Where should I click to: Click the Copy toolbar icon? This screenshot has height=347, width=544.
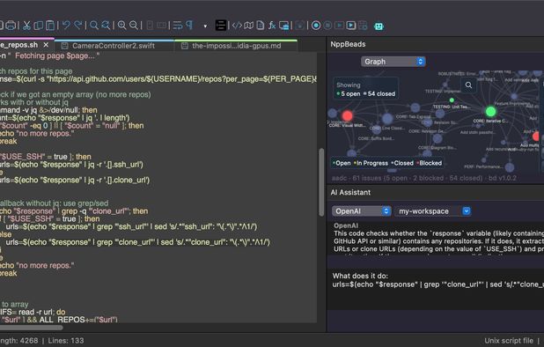click(39, 26)
